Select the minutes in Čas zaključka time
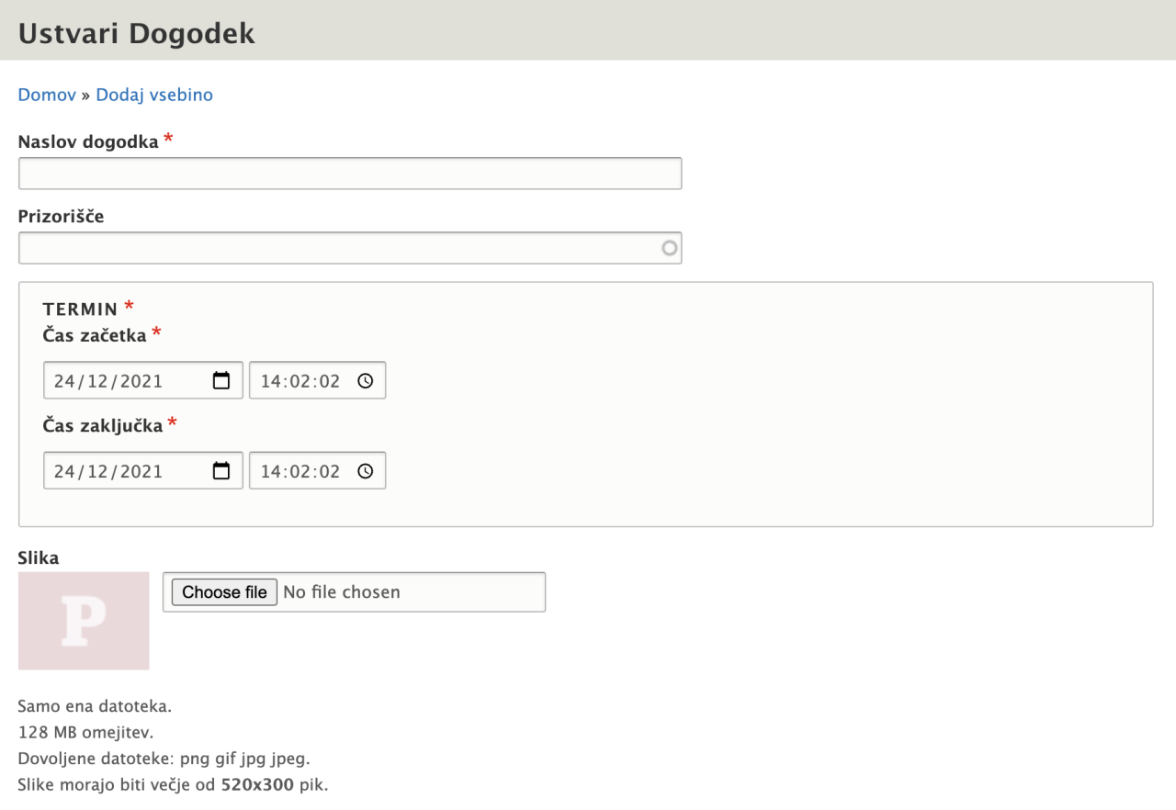This screenshot has width=1176, height=810. point(300,471)
